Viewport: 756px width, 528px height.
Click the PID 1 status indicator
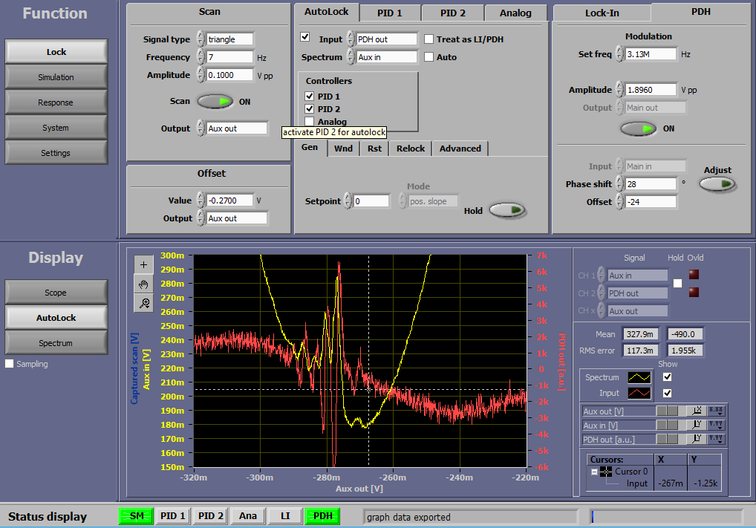point(172,516)
